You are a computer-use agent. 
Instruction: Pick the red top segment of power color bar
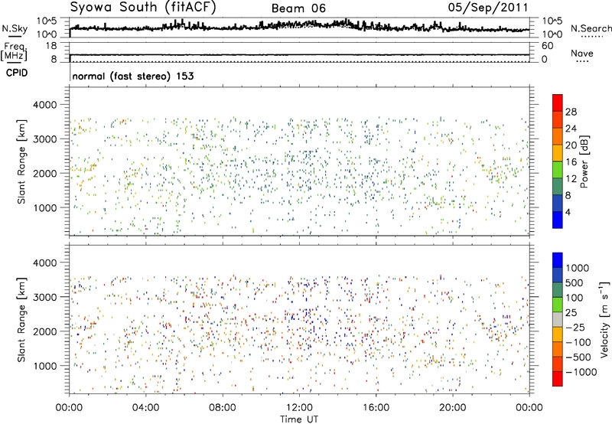coord(558,103)
